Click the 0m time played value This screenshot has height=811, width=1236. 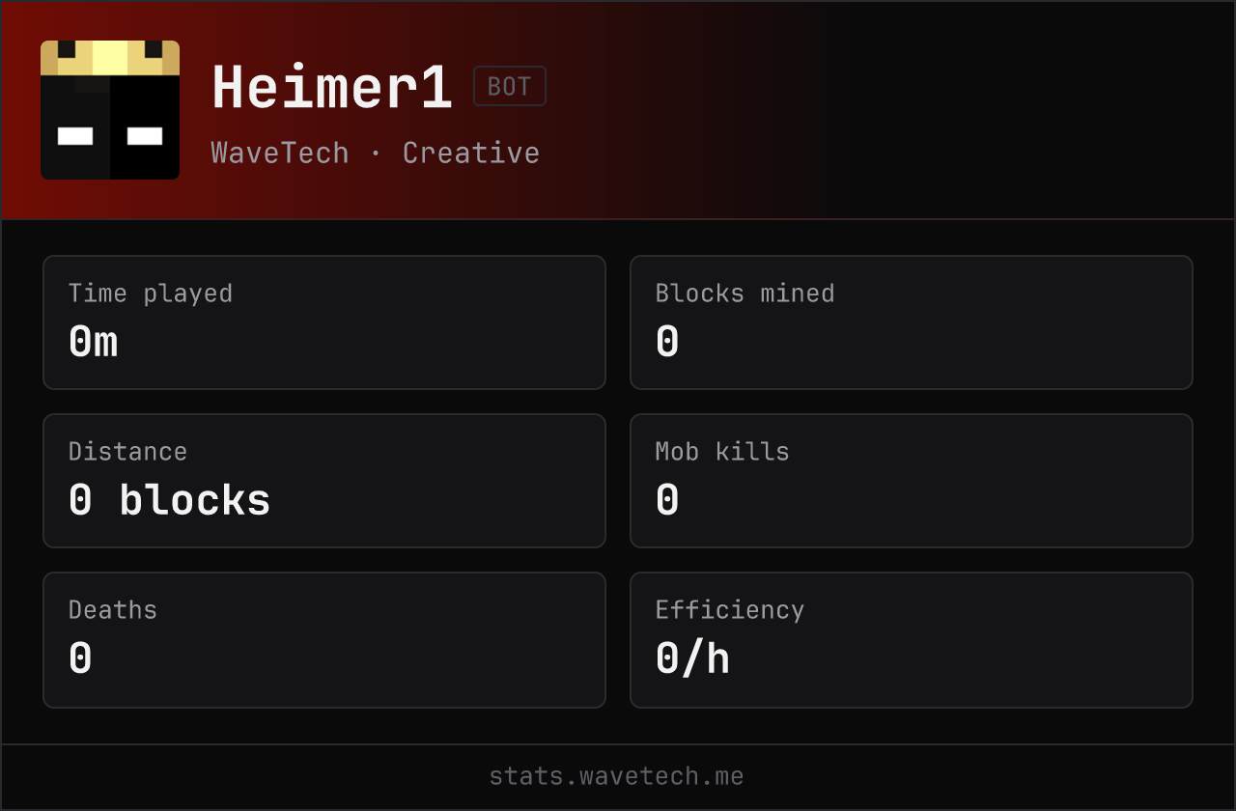click(x=94, y=342)
